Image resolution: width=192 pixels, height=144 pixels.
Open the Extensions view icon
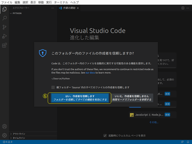click(x=4, y=45)
